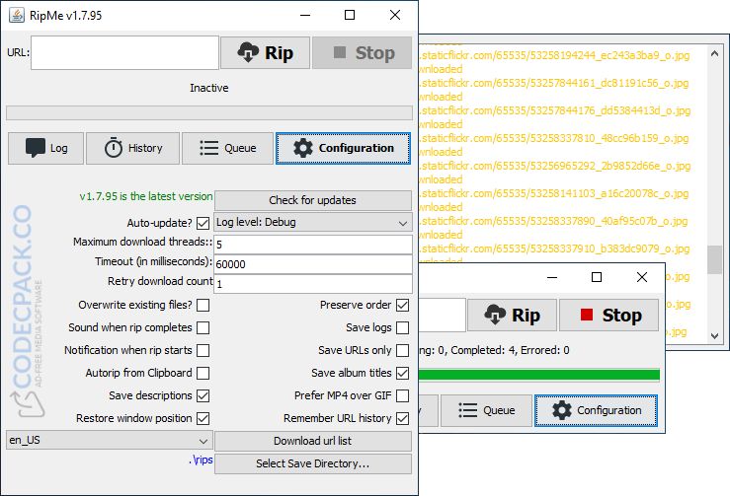730x496 pixels.
Task: Close the second RipMe window
Action: (x=642, y=277)
